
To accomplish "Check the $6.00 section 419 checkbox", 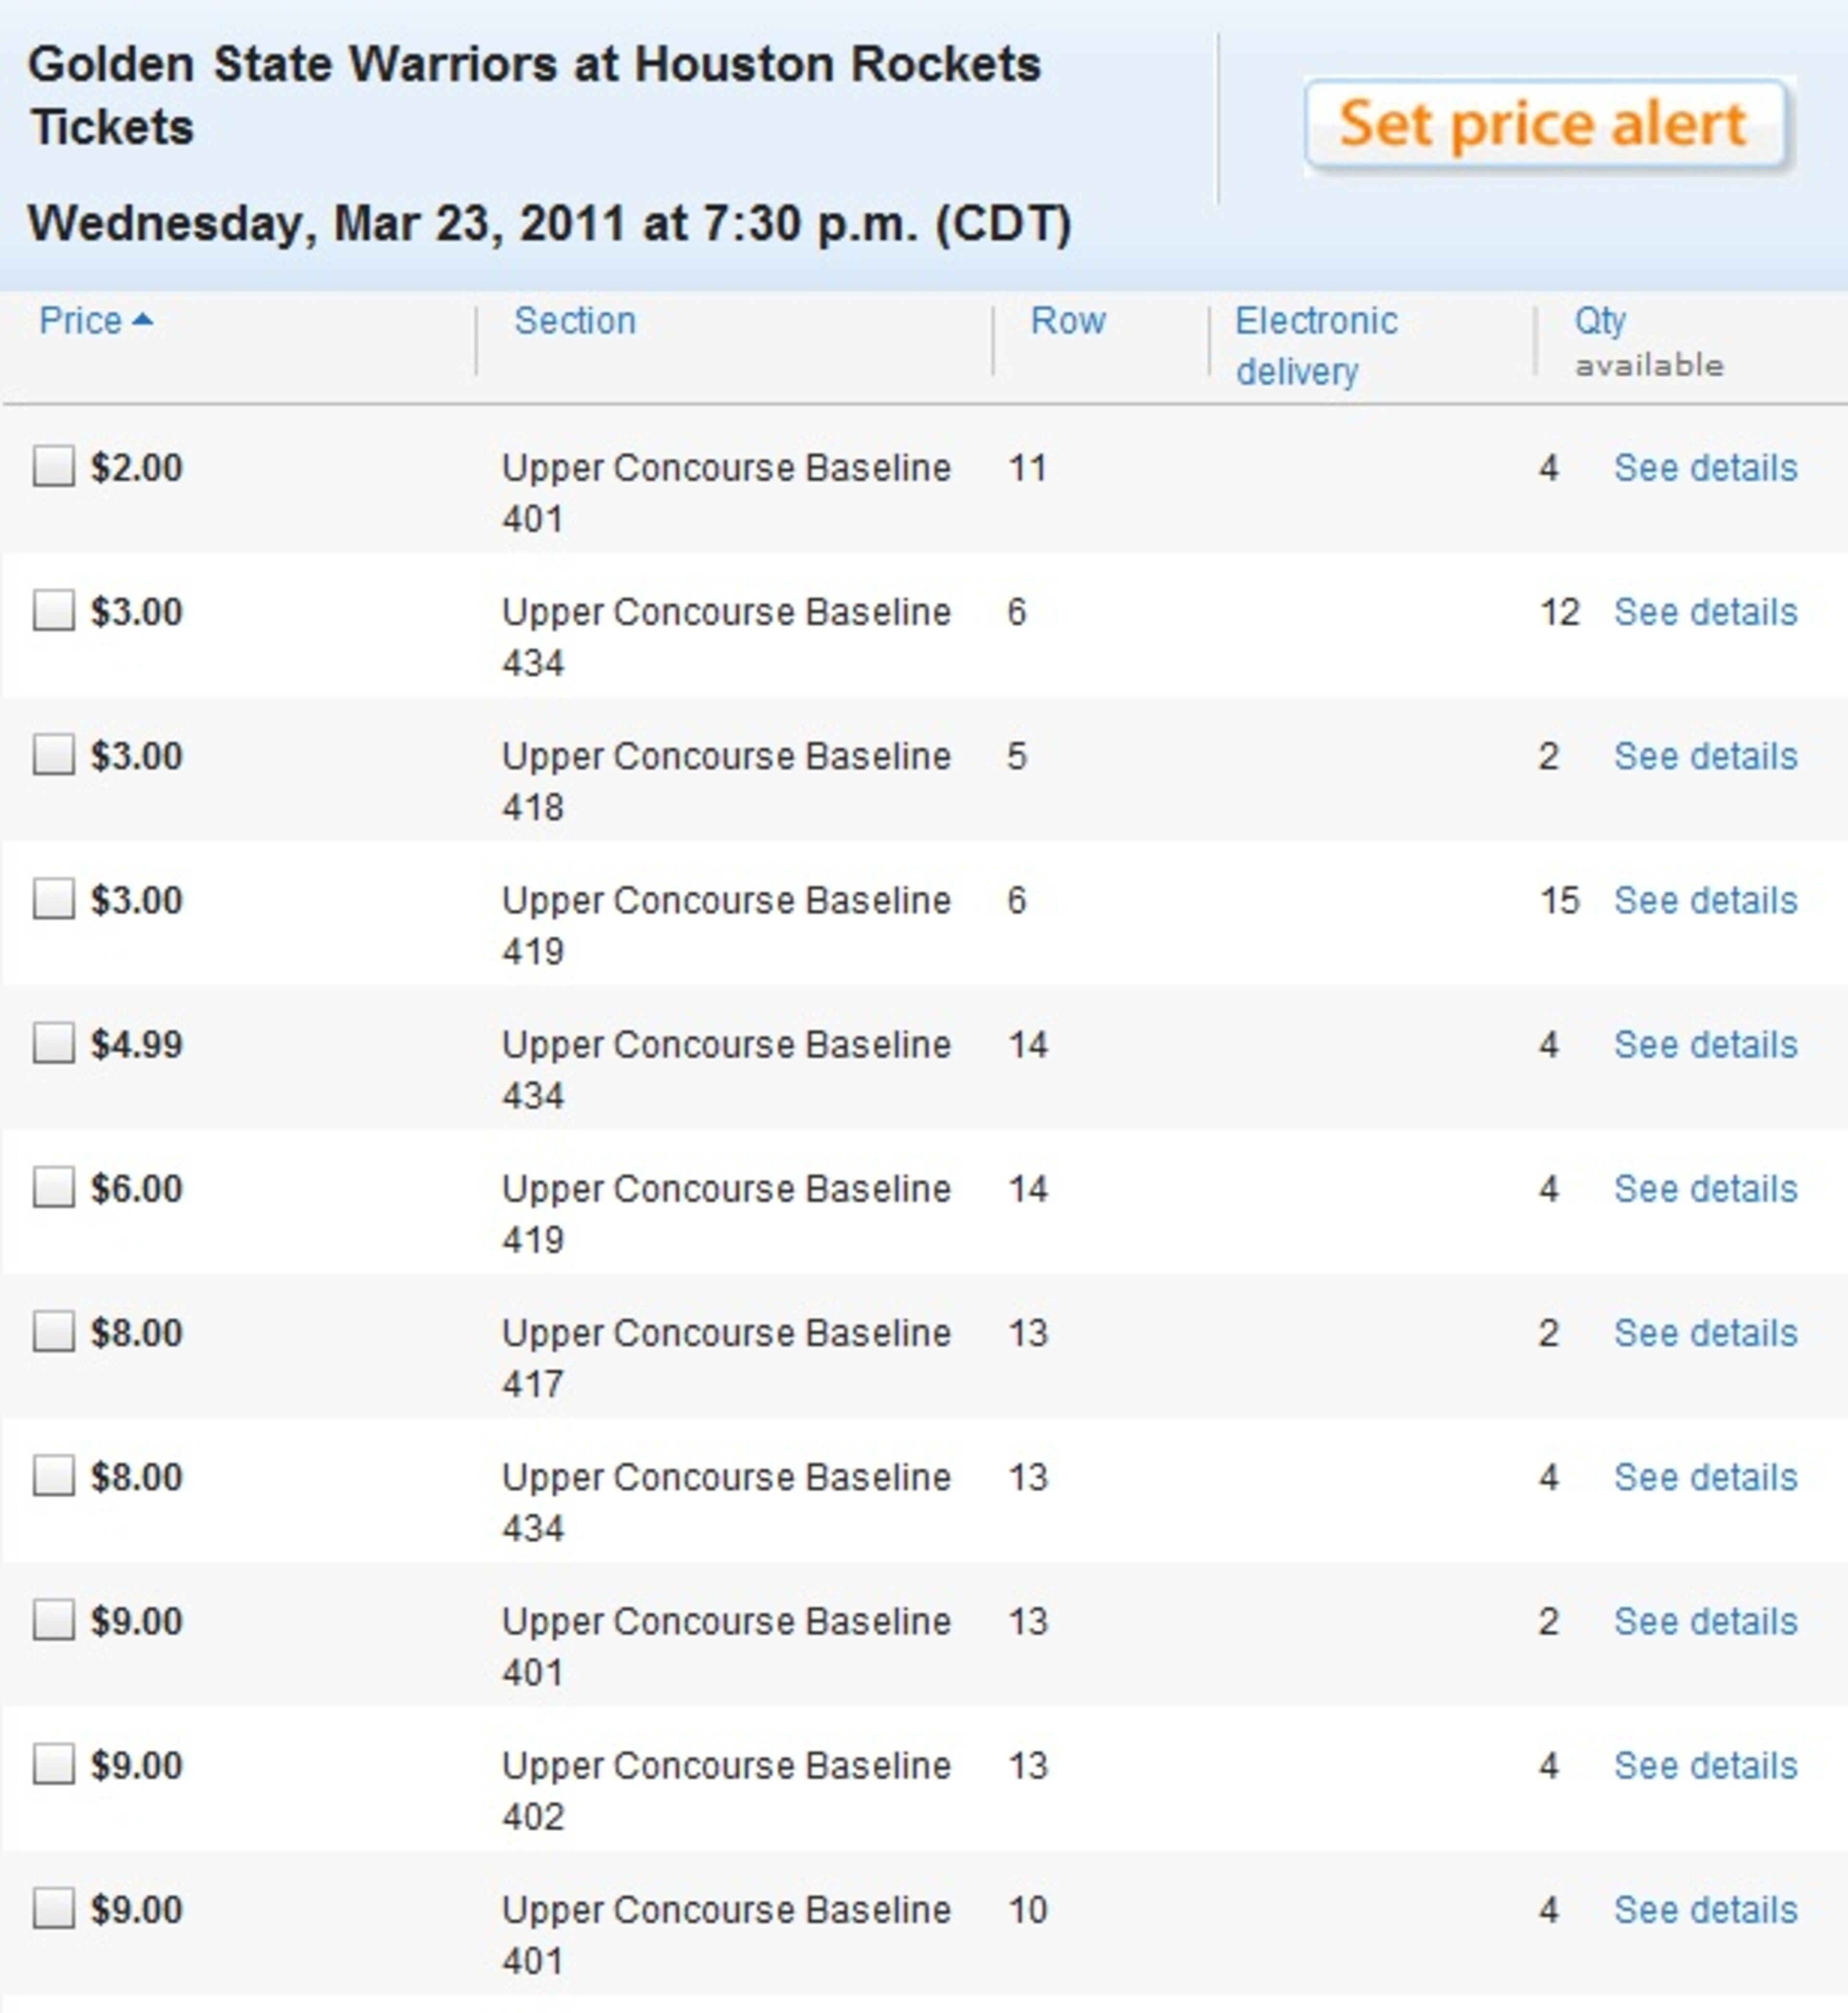I will [x=54, y=1187].
